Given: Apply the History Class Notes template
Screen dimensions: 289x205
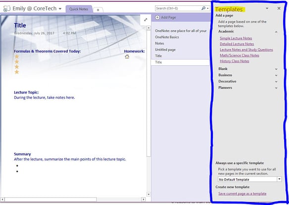Looking at the screenshot, I should [x=235, y=61].
